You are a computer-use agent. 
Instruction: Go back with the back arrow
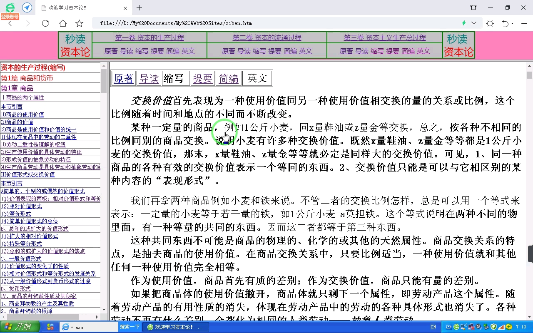click(x=10, y=23)
